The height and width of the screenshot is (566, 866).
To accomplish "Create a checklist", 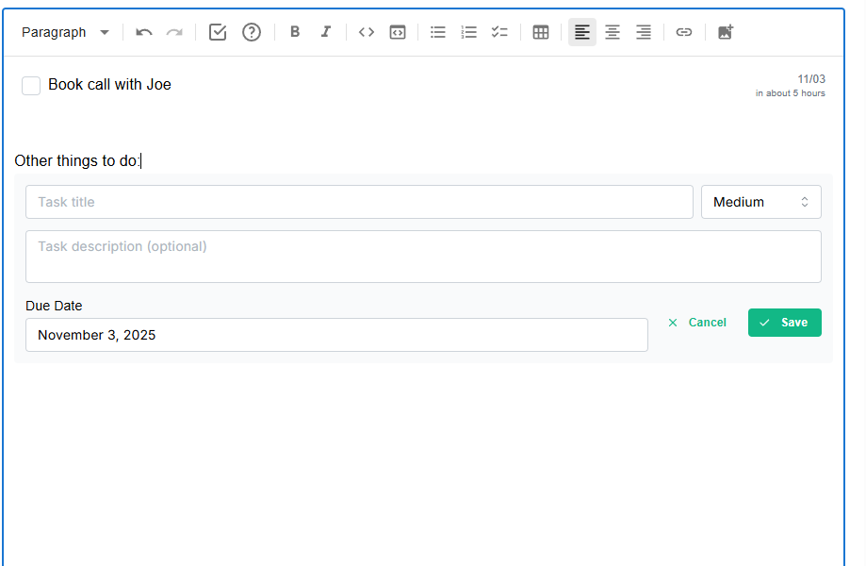I will [499, 32].
